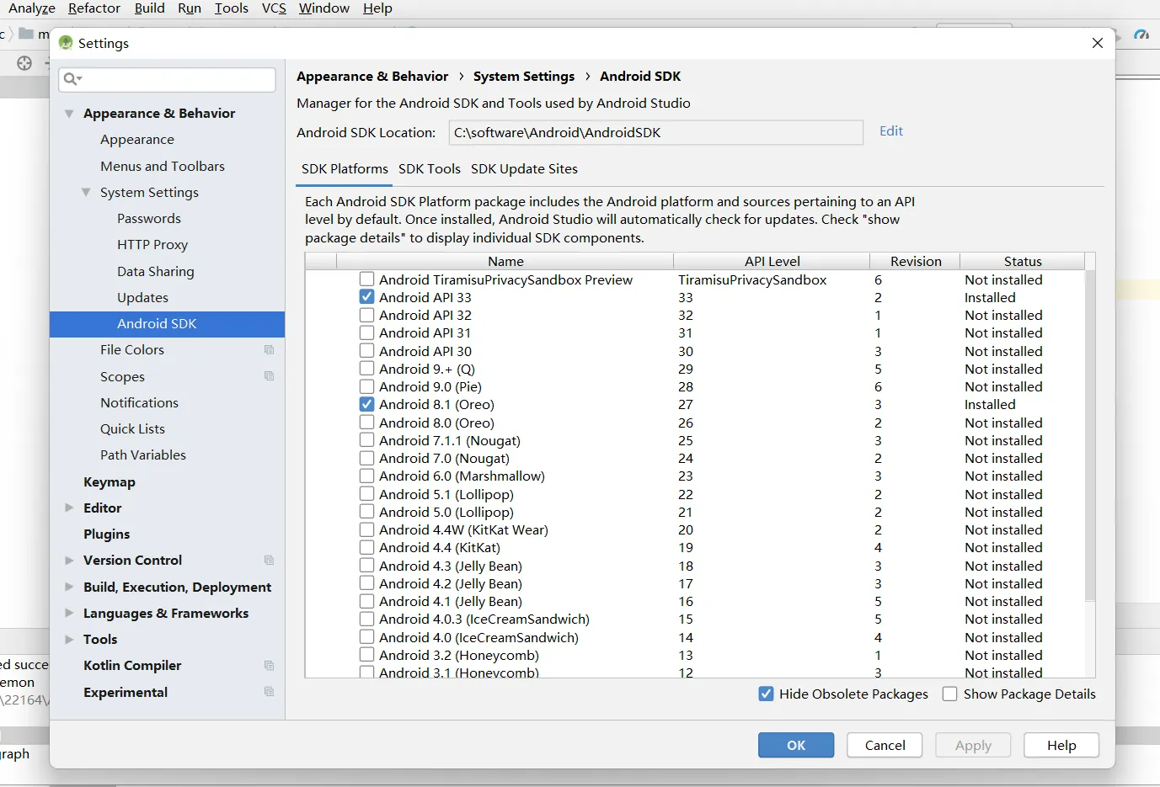Check the Android API 32 checkbox
Screen dimensions: 1160x787
click(366, 315)
